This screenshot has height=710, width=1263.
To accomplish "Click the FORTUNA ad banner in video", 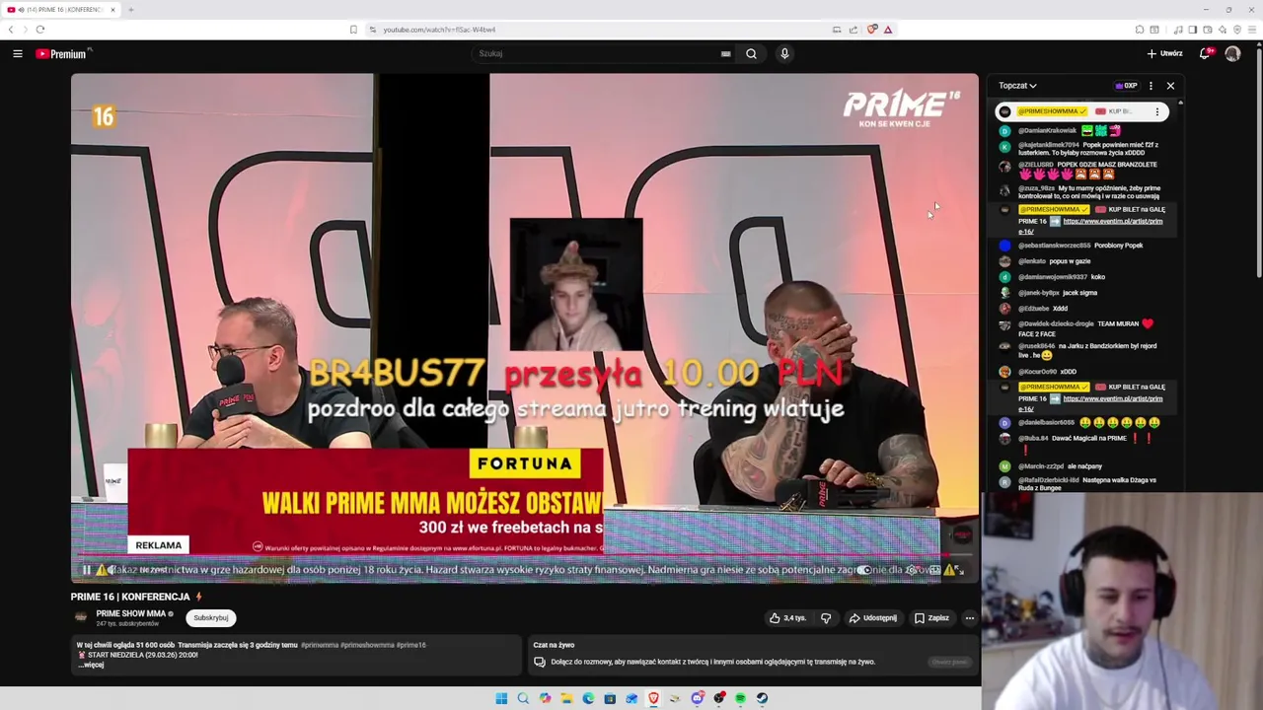I will [x=366, y=501].
